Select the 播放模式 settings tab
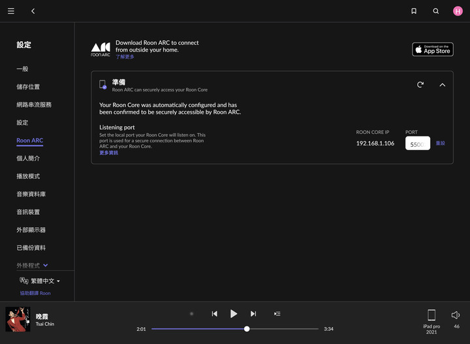The width and height of the screenshot is (470, 344). click(28, 176)
